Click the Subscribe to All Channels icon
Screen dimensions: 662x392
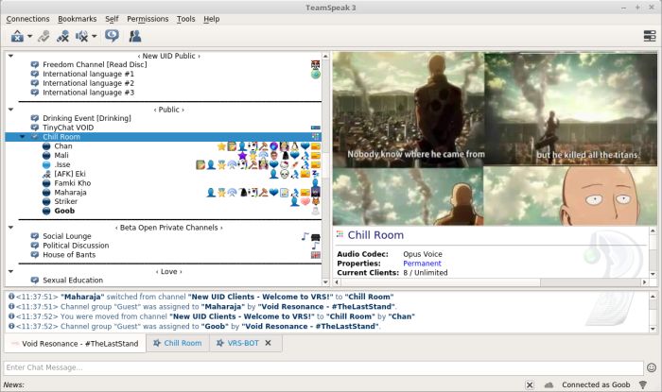click(x=44, y=37)
